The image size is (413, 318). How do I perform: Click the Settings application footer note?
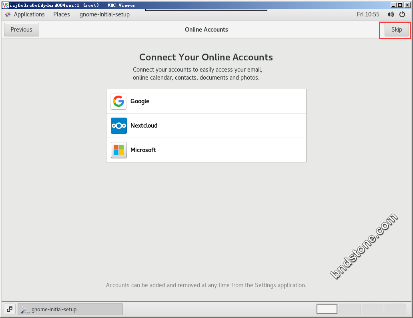[206, 285]
